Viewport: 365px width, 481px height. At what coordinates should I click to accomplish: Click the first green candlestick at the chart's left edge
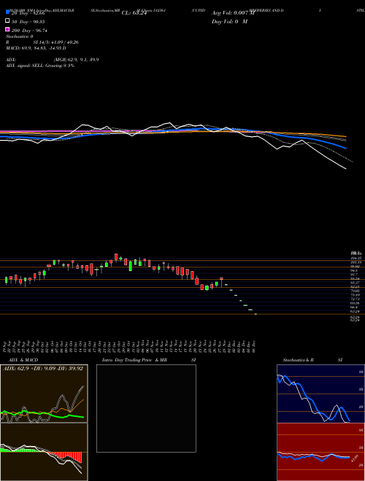click(x=6, y=280)
